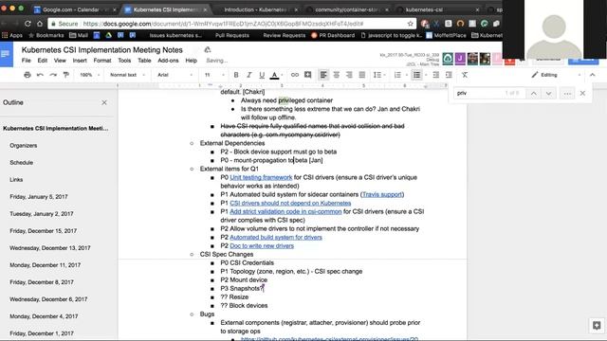Open the Insert menu
This screenshot has width=607, height=341.
(80, 61)
